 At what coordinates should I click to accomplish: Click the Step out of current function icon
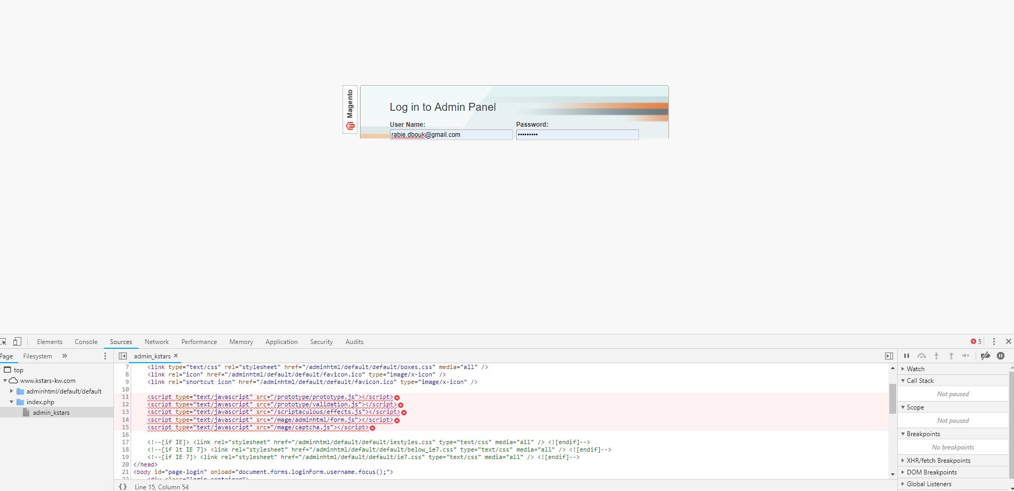point(952,356)
